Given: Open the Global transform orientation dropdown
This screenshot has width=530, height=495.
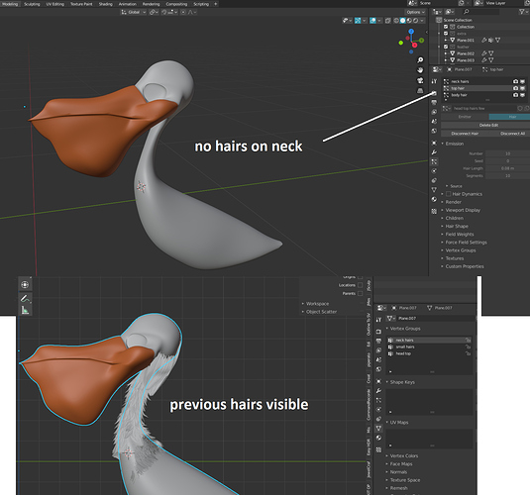Looking at the screenshot, I should tap(134, 12).
